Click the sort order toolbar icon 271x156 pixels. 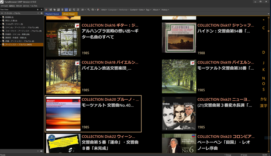(x=83, y=10)
